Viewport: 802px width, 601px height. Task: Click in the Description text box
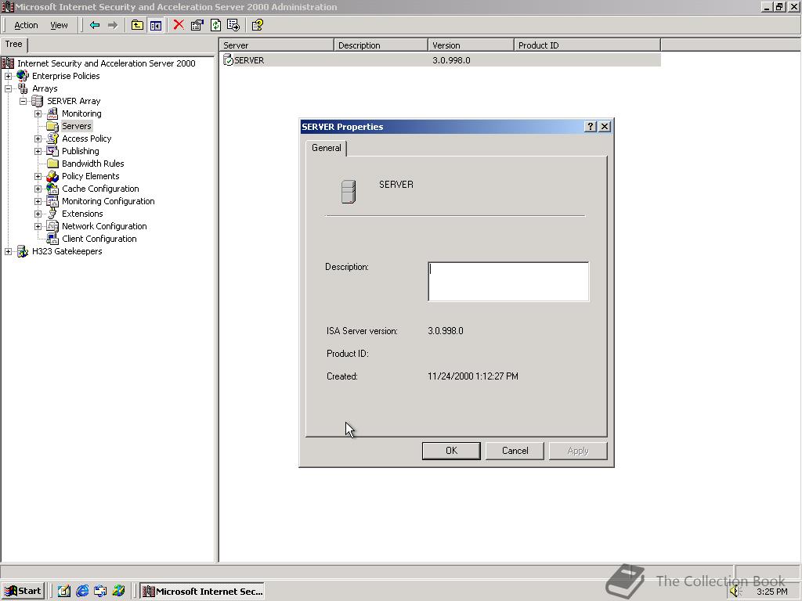[508, 282]
